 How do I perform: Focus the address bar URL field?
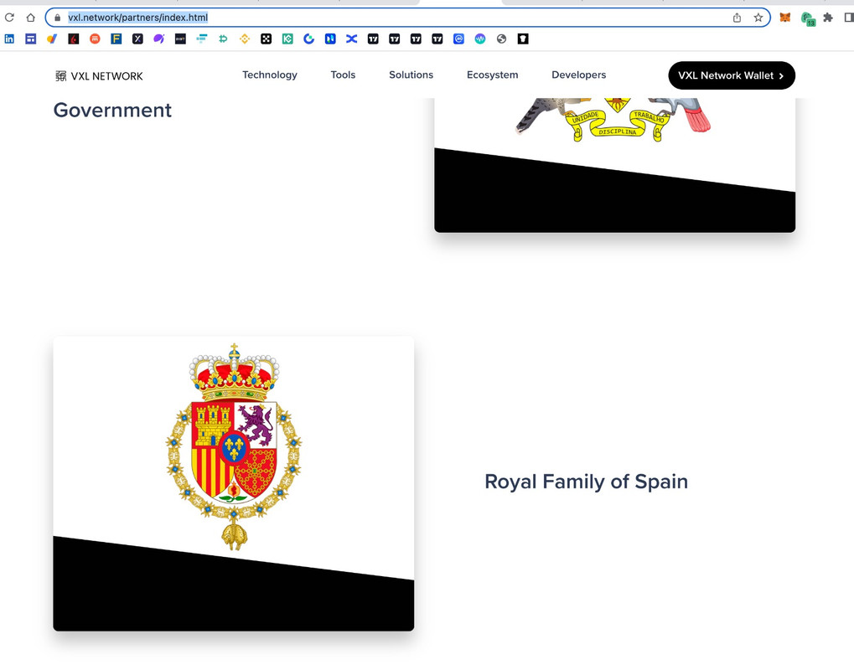click(x=407, y=18)
